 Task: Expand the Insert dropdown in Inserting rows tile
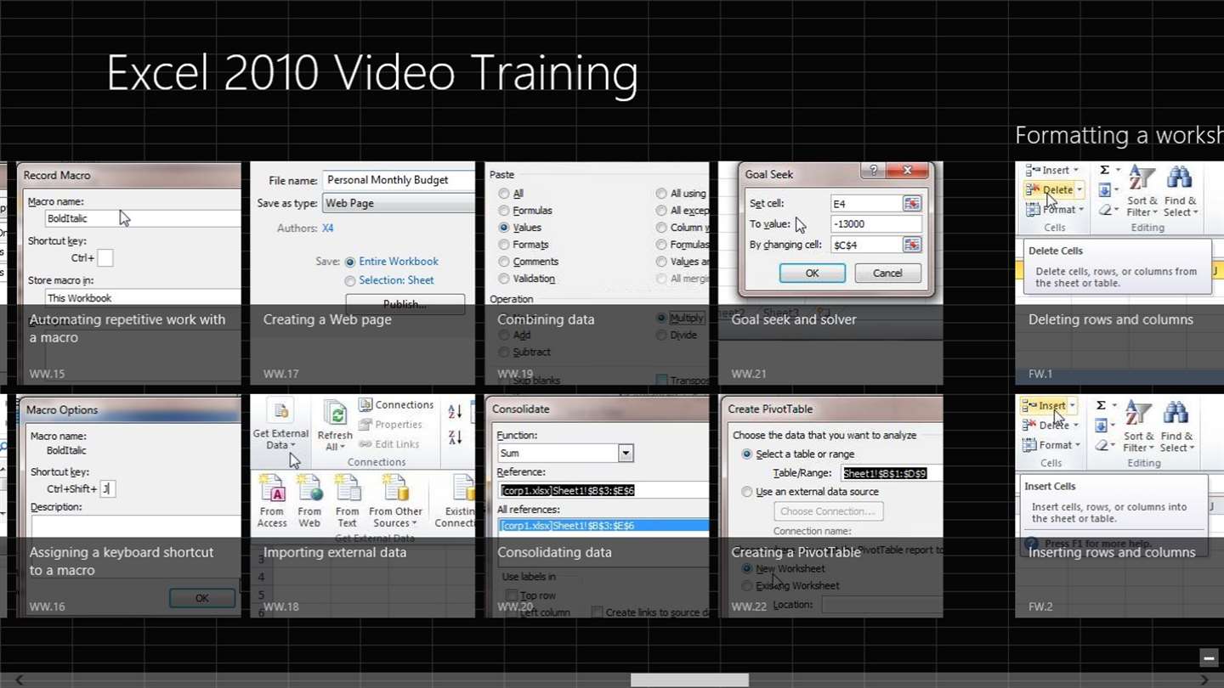1073,406
